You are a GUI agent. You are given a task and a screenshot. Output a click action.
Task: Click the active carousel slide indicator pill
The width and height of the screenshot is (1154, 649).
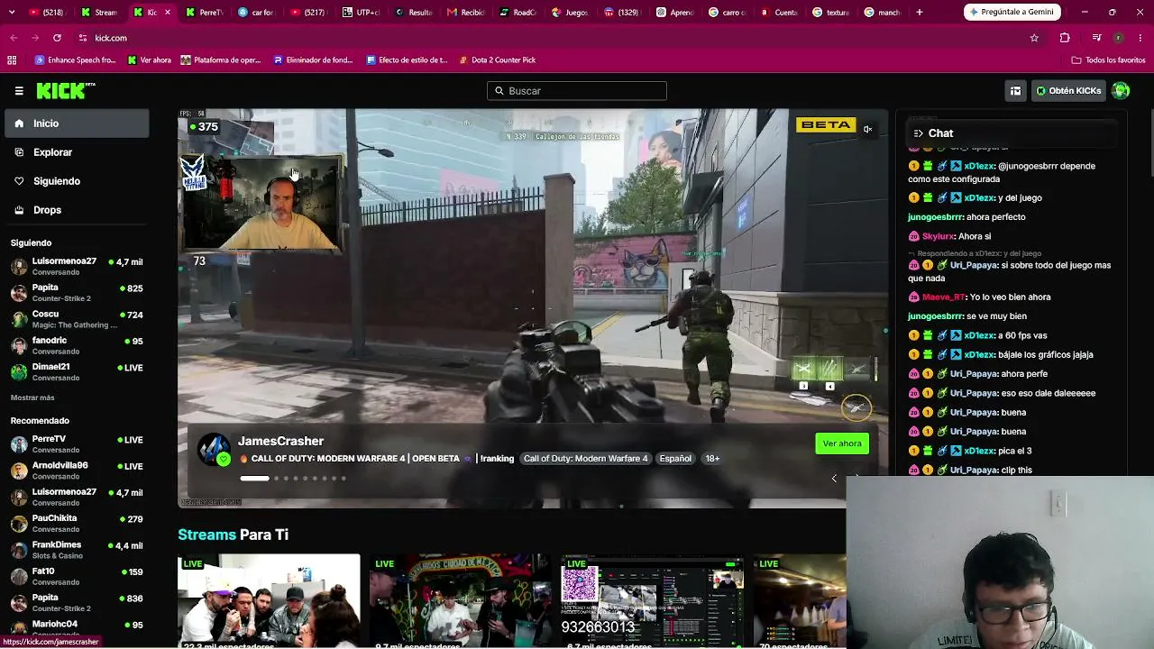point(254,479)
